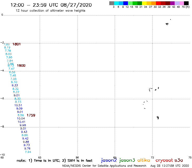Viewport: 192px width, 168px height.
Task: Select the dark blue legend swatch
Action: point(126,3)
